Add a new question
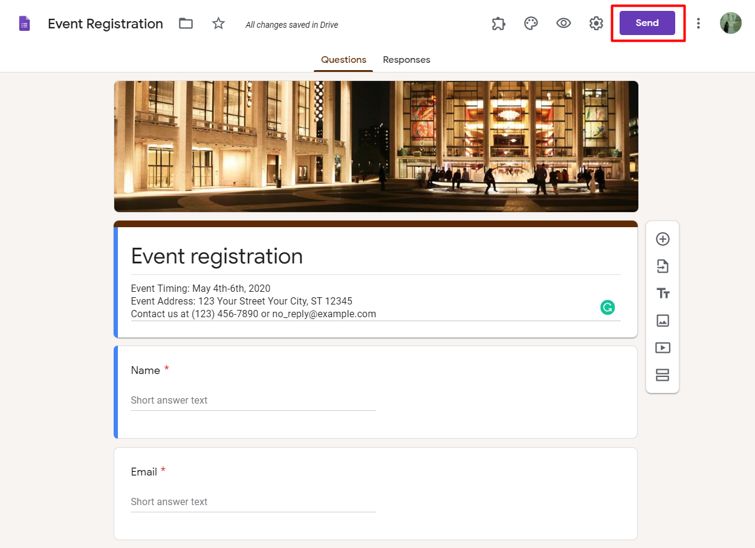Image resolution: width=755 pixels, height=548 pixels. [x=663, y=239]
